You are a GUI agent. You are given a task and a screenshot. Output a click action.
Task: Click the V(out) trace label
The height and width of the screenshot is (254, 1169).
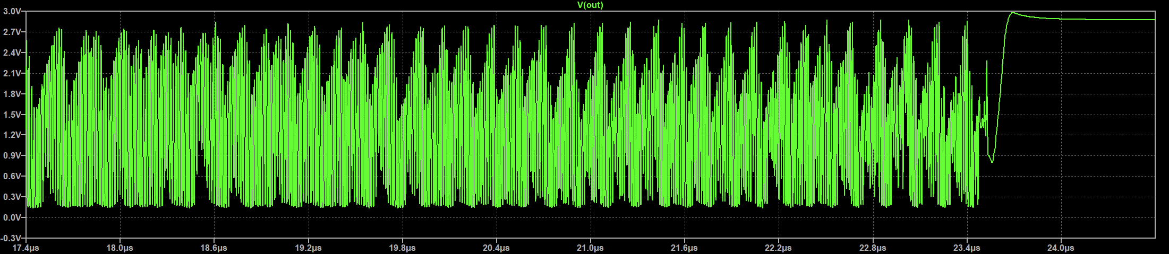[590, 5]
